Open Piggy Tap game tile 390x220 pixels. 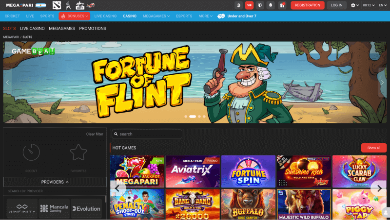click(359, 204)
